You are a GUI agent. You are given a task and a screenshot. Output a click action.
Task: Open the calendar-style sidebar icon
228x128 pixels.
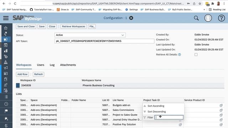tap(6, 45)
